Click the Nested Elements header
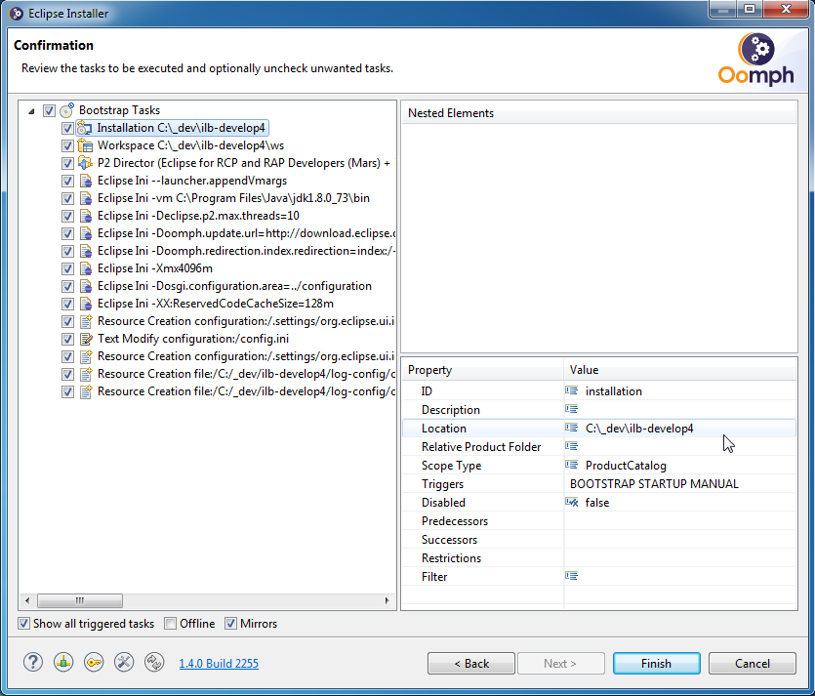This screenshot has height=696, width=815. click(x=598, y=113)
